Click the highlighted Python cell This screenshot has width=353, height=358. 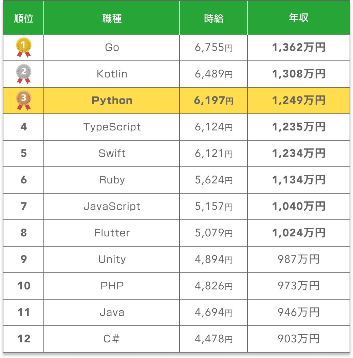pyautogui.click(x=112, y=101)
